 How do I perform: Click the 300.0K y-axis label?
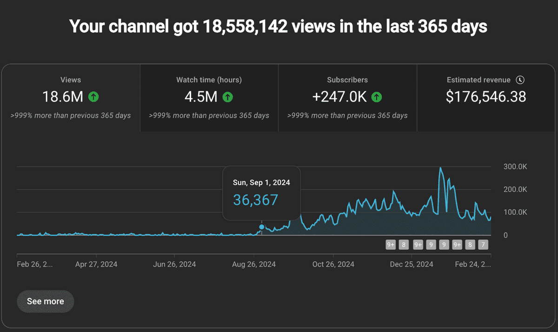[515, 167]
